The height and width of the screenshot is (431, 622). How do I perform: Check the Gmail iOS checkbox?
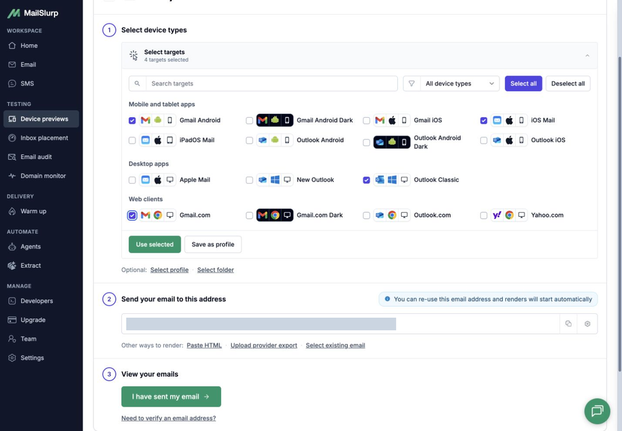pos(367,120)
